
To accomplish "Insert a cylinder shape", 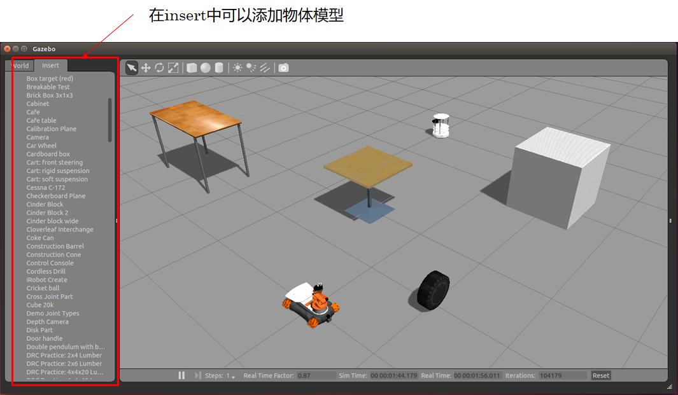I will click(218, 67).
